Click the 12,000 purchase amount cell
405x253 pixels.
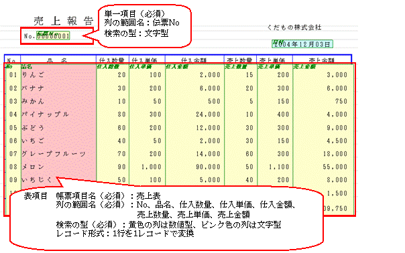[208, 128]
